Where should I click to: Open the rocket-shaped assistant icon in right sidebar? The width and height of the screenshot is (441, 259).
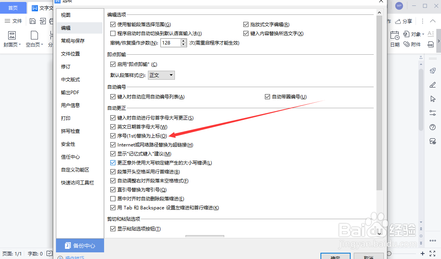432,70
